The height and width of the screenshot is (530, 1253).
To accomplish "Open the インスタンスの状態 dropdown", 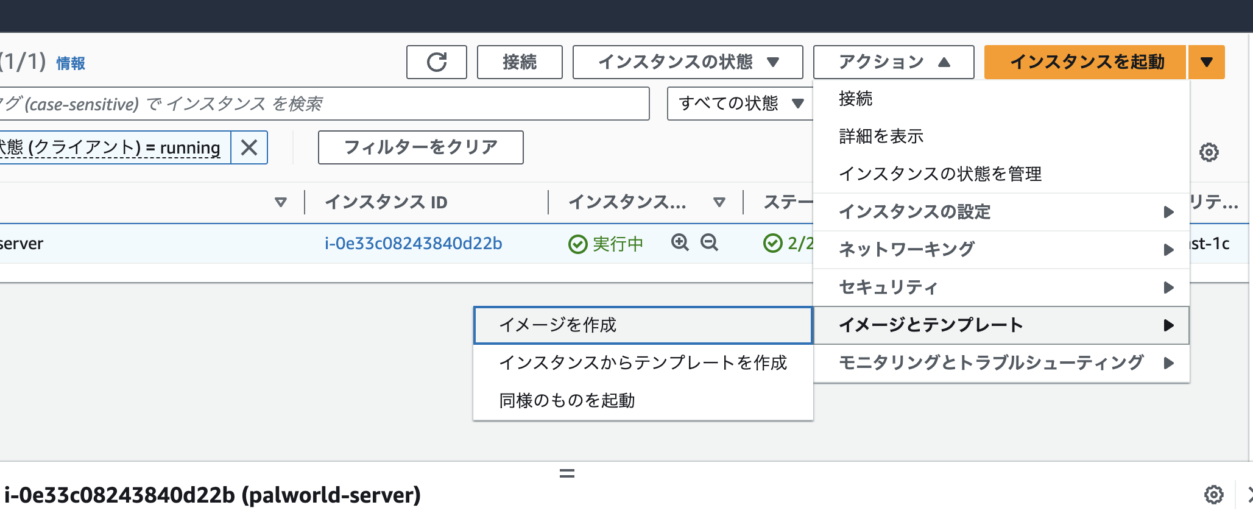I will coord(687,62).
